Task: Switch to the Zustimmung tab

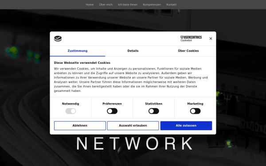Action: pyautogui.click(x=78, y=51)
